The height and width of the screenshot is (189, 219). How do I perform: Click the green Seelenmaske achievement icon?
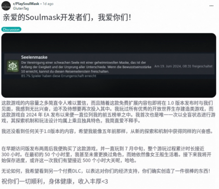pyautogui.click(x=13, y=66)
